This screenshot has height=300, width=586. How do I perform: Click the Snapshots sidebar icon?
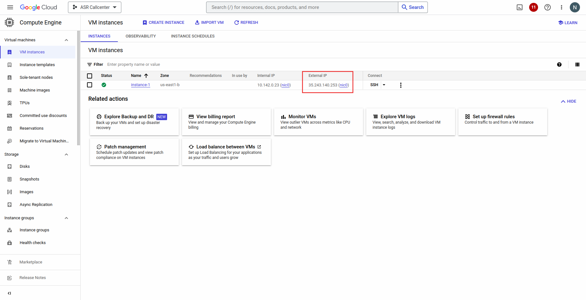point(10,179)
